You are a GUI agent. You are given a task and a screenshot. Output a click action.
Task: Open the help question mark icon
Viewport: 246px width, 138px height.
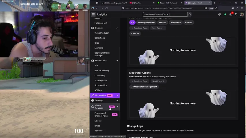coord(219,14)
